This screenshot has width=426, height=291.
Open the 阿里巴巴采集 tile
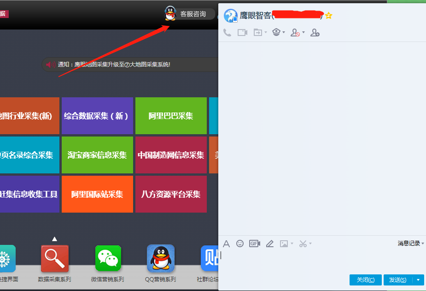coord(171,116)
